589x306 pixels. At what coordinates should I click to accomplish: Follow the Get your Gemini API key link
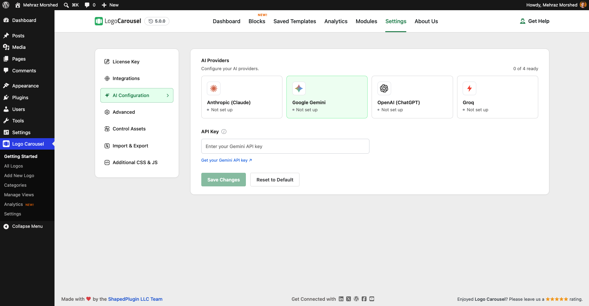pos(227,160)
